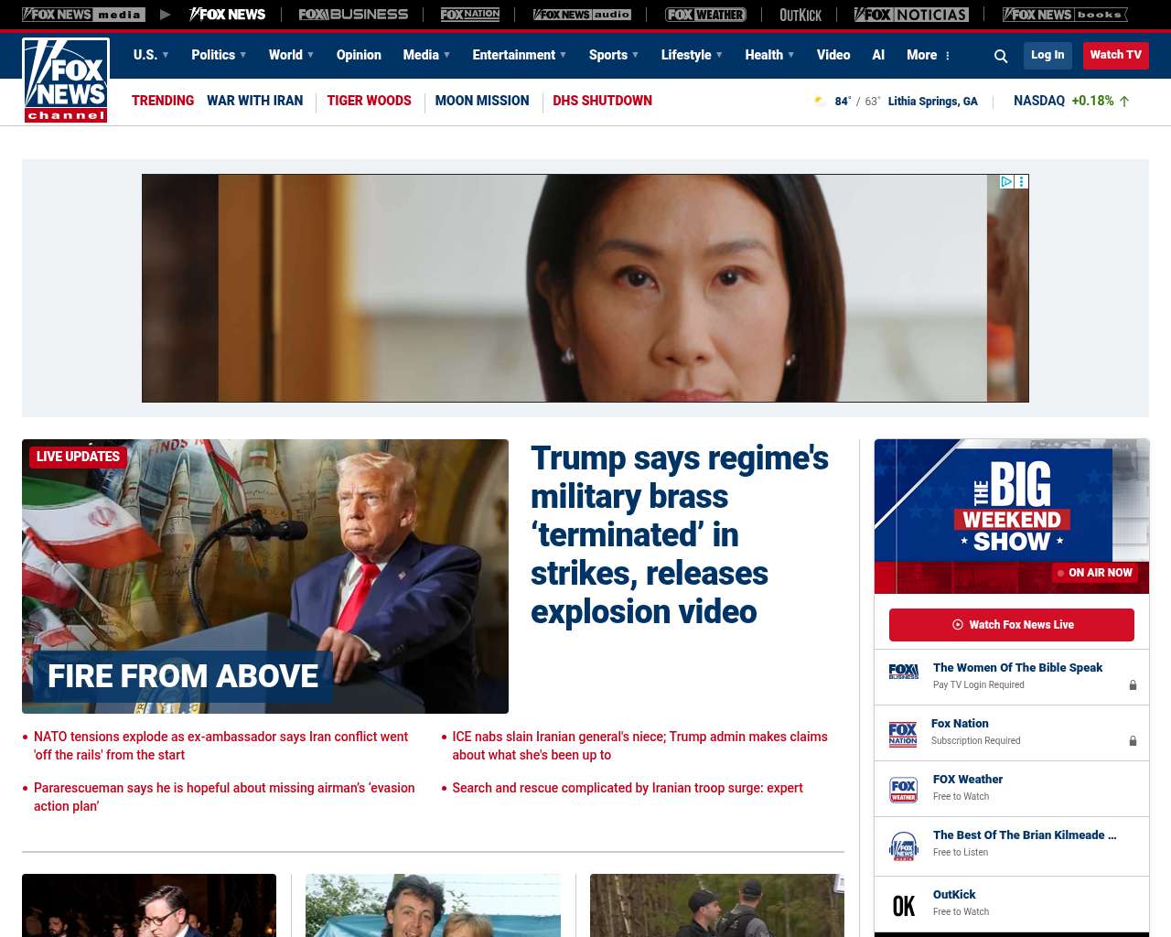Open the Fox Business network logo
The image size is (1171, 937).
353,15
